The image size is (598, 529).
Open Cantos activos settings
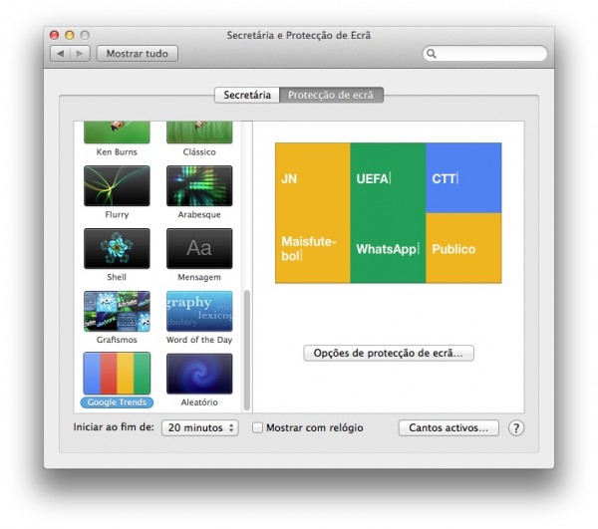(448, 427)
